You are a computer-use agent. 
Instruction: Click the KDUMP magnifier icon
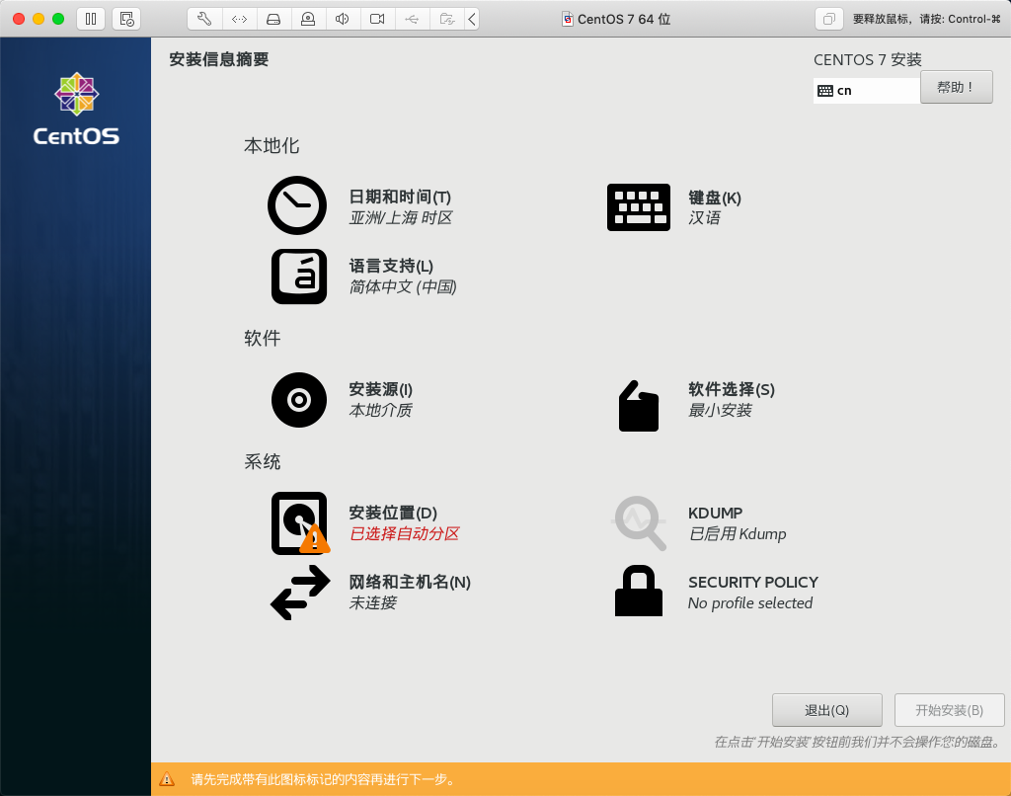[x=639, y=523]
